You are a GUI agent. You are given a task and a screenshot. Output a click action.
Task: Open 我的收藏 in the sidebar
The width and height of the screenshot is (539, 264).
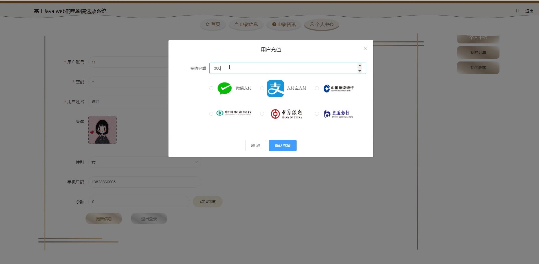[478, 68]
